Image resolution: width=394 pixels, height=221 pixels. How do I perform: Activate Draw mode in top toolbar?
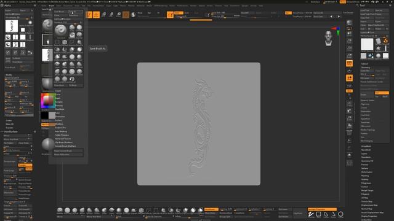pyautogui.click(x=96, y=15)
